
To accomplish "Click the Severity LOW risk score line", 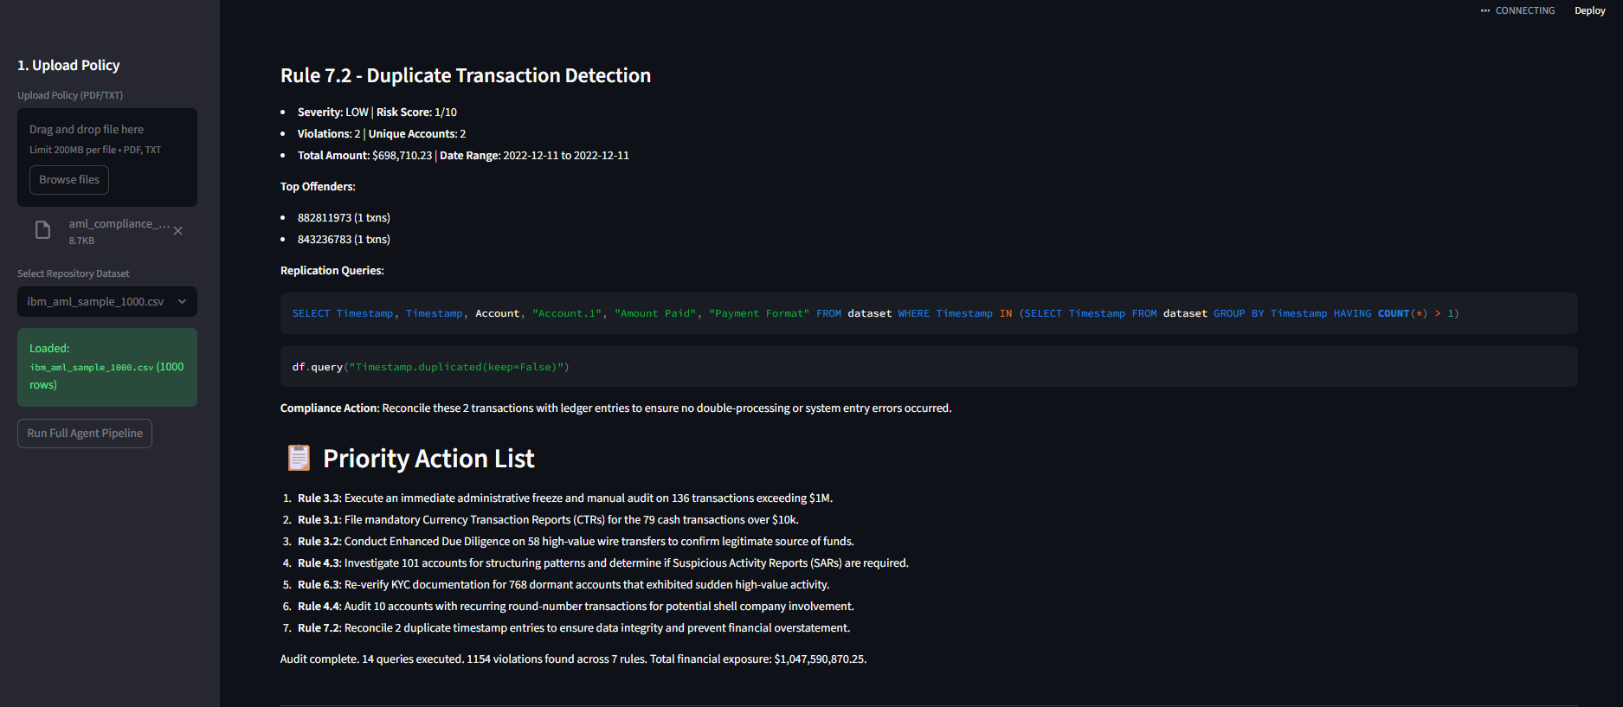I will point(377,112).
